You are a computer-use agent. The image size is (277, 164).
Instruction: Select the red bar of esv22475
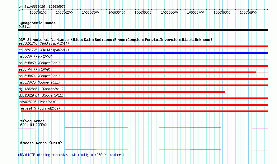point(145,111)
